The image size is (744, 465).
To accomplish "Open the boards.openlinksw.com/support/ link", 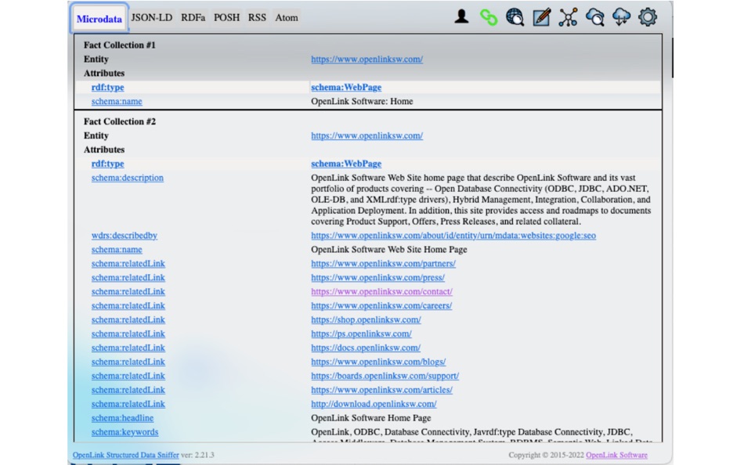I will pos(385,376).
